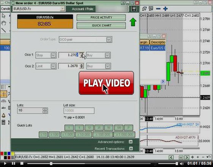Open the calculator icon in left toolbar
This screenshot has height=167, width=213.
click(3, 122)
